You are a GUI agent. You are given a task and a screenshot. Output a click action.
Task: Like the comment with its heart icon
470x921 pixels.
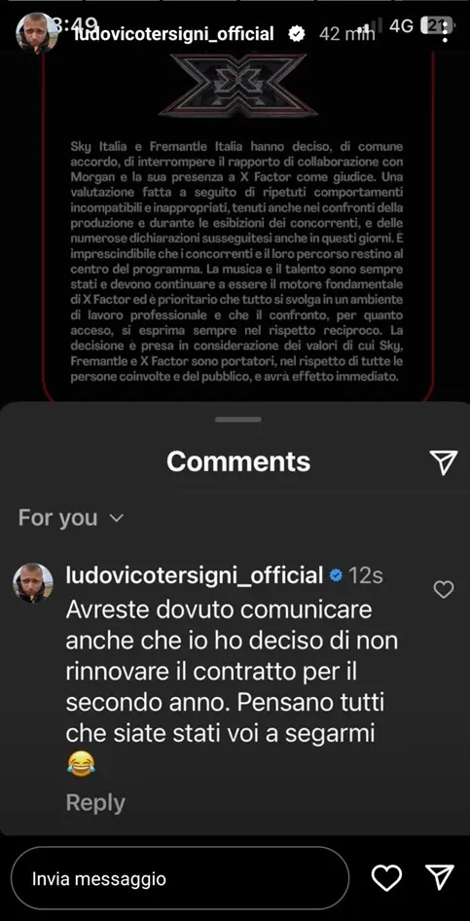443,589
